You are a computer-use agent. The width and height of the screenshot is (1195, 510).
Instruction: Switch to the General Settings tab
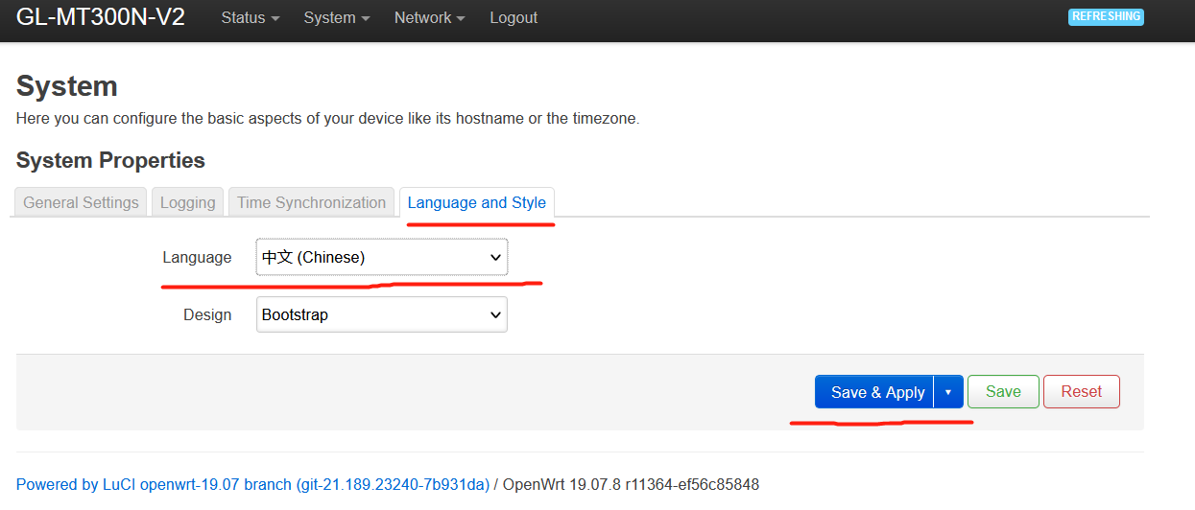pos(81,202)
